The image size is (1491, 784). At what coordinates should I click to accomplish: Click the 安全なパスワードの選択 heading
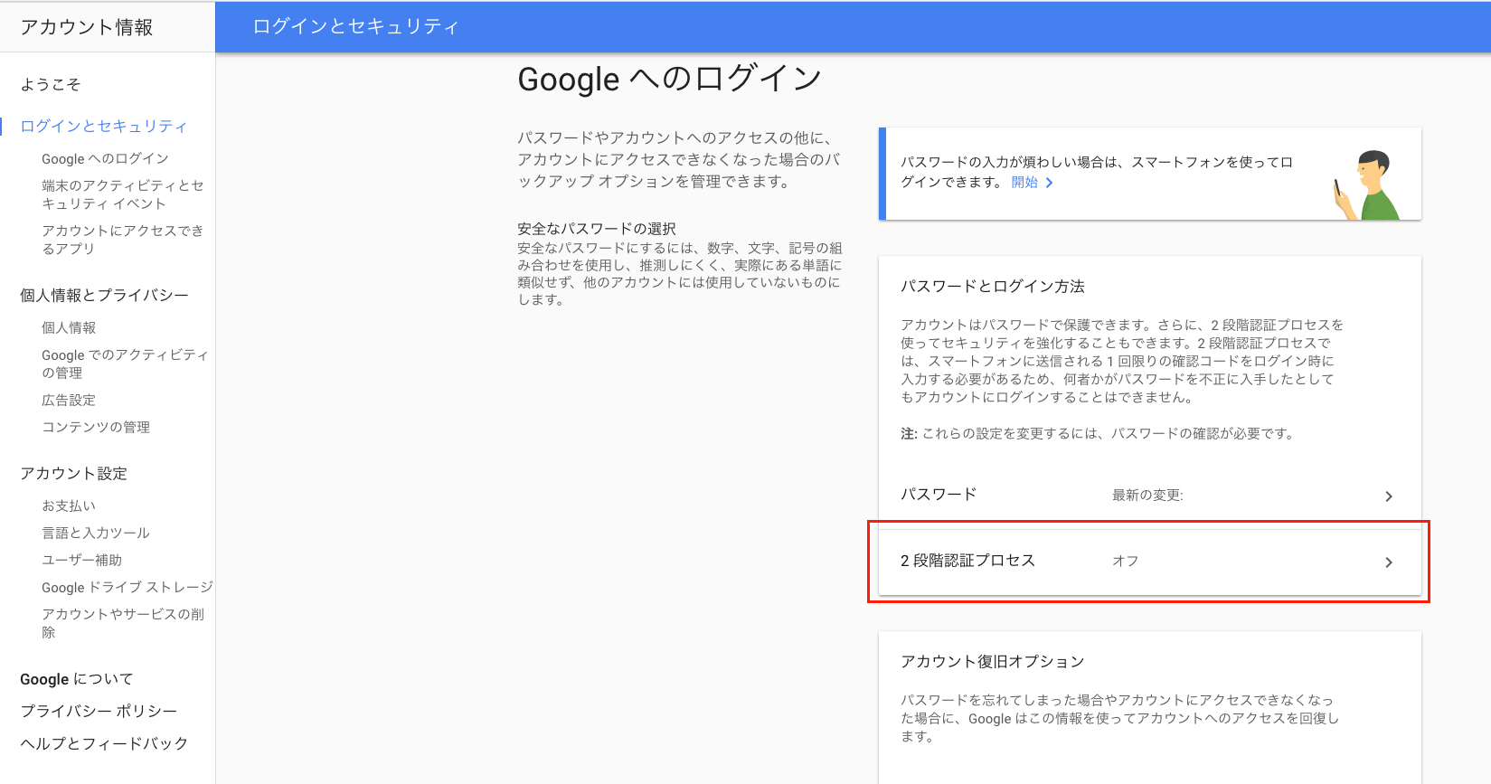(x=597, y=229)
